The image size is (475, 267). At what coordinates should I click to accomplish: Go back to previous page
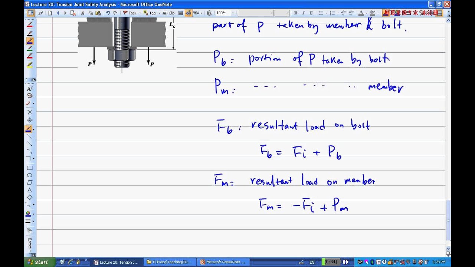[x=58, y=13]
